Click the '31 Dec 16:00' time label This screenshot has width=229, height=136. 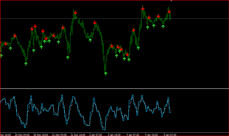[x=78, y=135]
